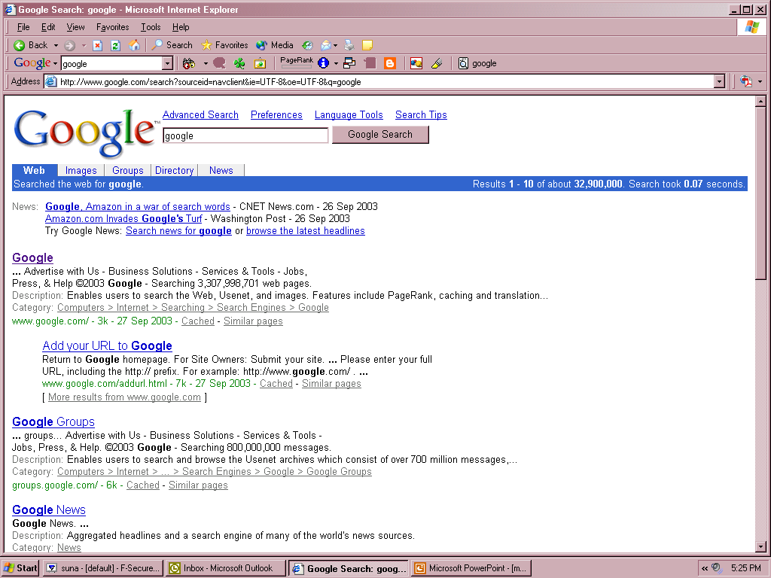This screenshot has width=771, height=578.
Task: Expand the Back button history arrow
Action: [56, 45]
